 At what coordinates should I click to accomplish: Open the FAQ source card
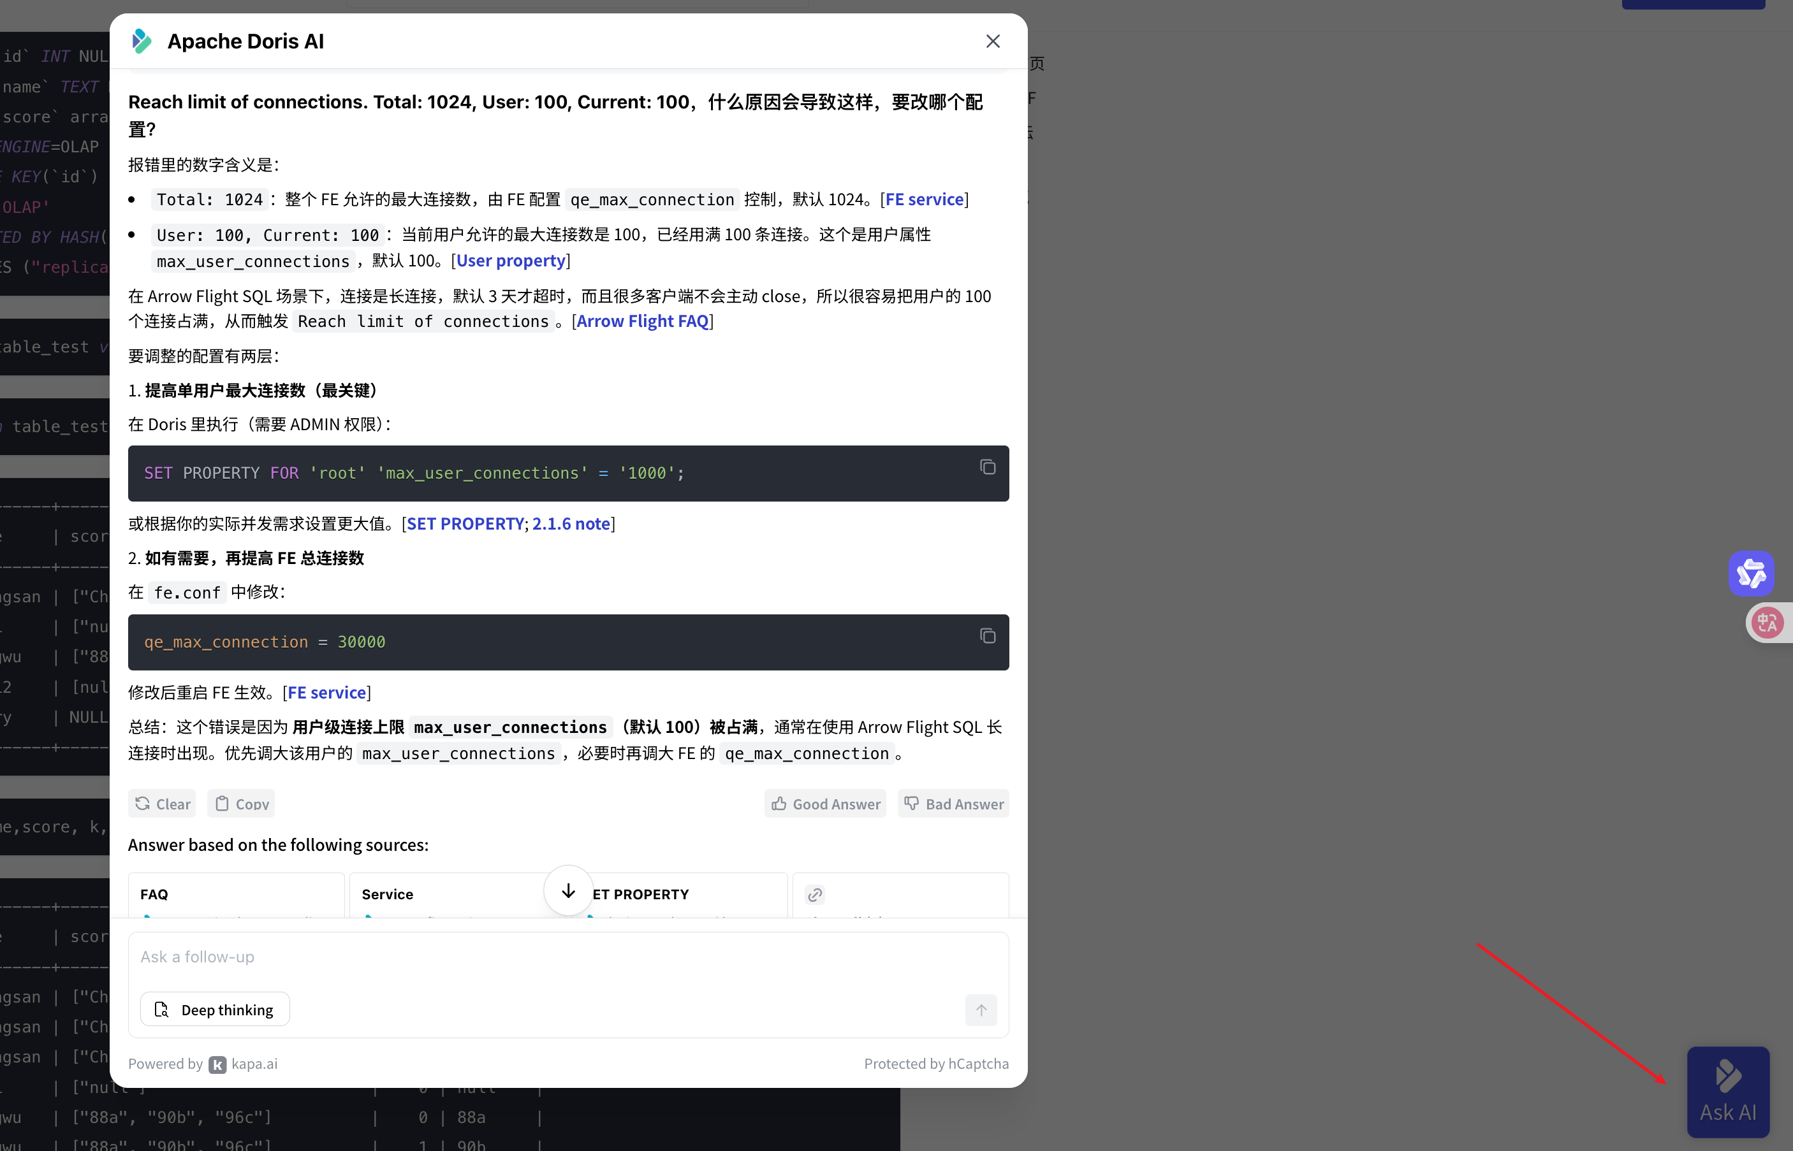click(x=235, y=895)
